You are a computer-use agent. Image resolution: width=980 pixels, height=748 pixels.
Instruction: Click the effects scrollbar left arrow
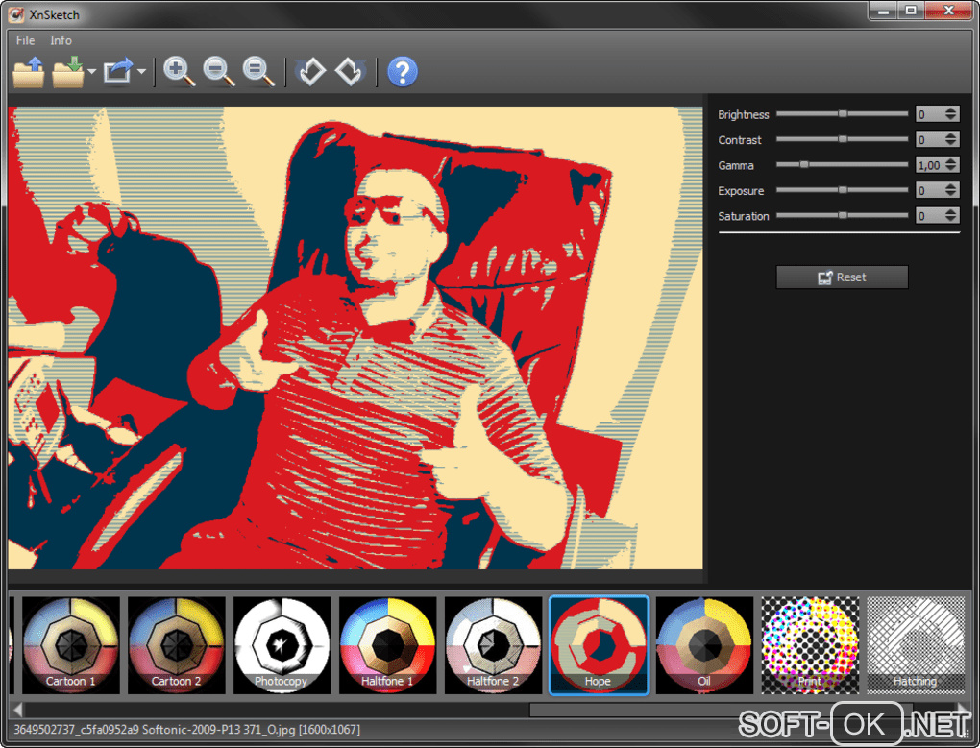pyautogui.click(x=17, y=710)
